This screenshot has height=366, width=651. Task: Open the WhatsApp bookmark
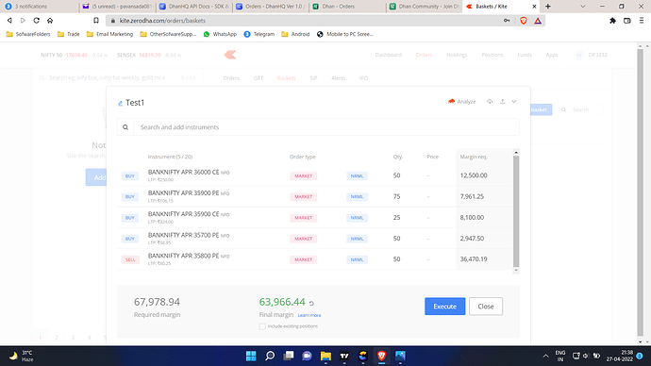coord(220,34)
